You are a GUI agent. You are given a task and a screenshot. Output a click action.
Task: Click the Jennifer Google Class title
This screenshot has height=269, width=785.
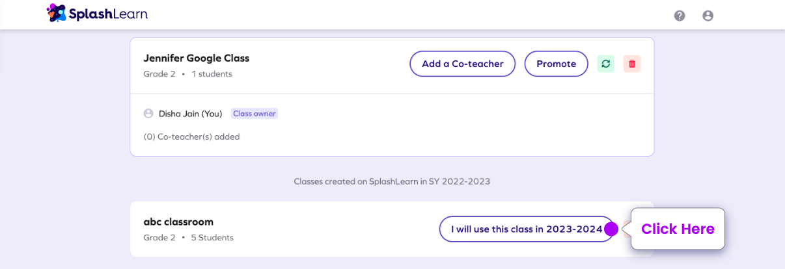[x=197, y=58]
